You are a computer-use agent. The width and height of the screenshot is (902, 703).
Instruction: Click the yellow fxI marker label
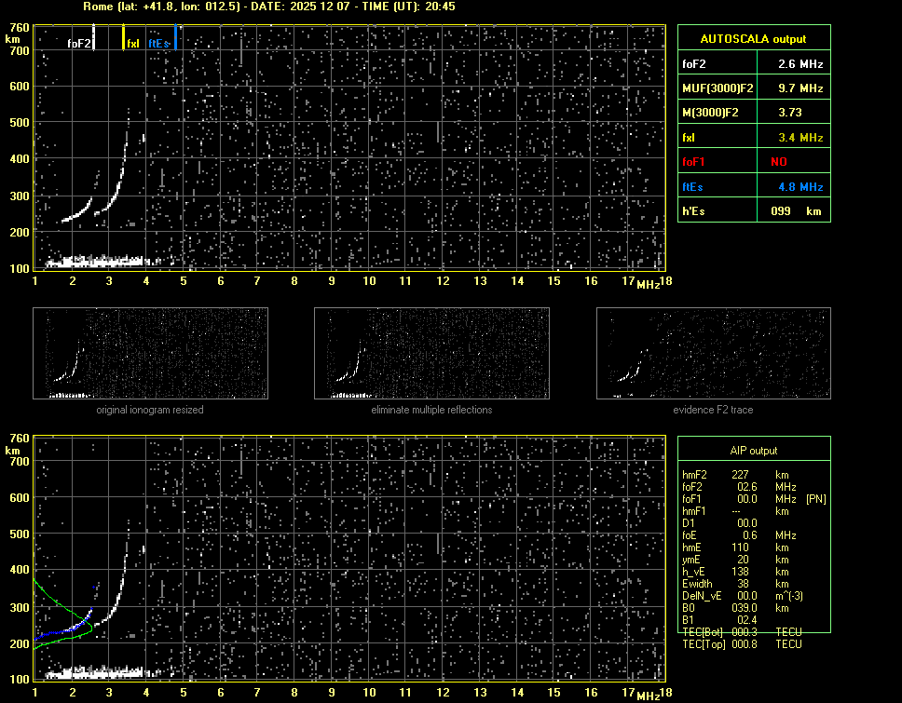click(132, 43)
